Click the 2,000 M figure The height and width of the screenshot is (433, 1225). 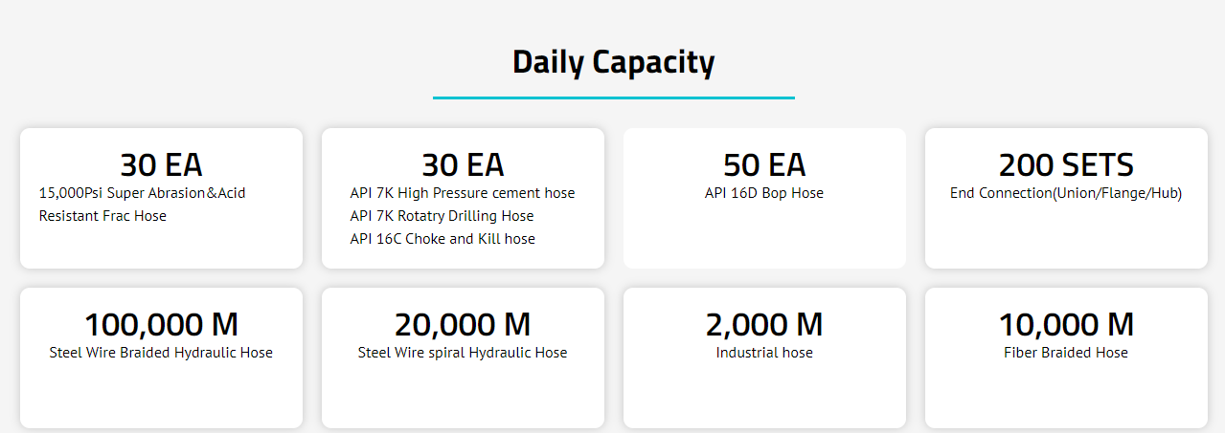[x=764, y=325]
